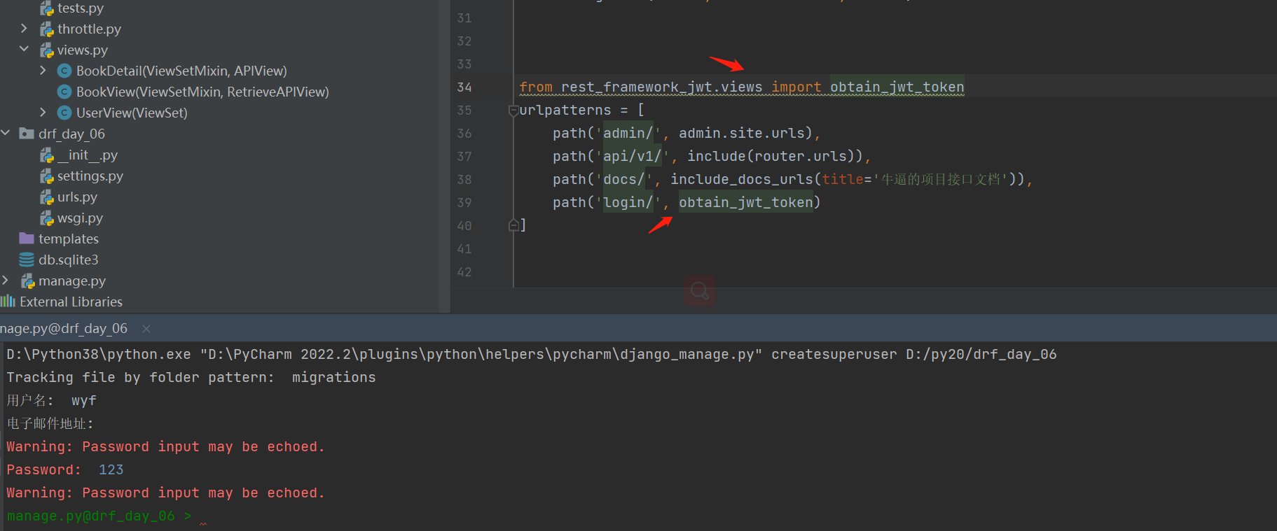Close the manage.py@drf_day_06 console tab
Screen dimensions: 1277x531
(x=146, y=329)
